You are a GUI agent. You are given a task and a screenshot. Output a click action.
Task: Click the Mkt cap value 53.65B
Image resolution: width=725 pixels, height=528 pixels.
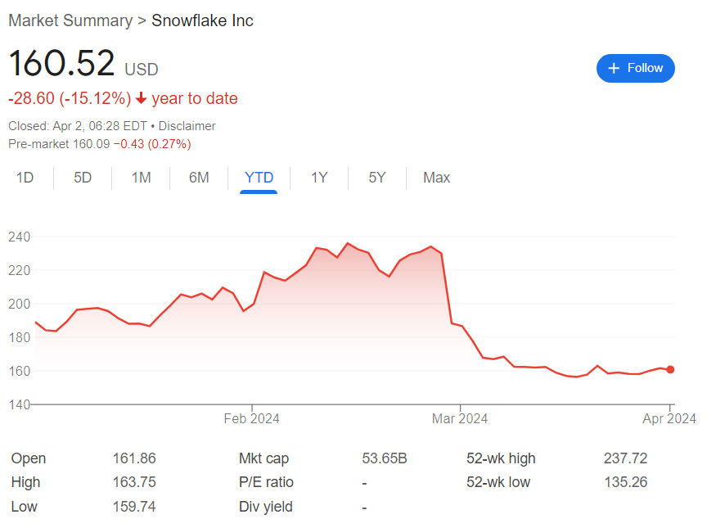tap(385, 458)
